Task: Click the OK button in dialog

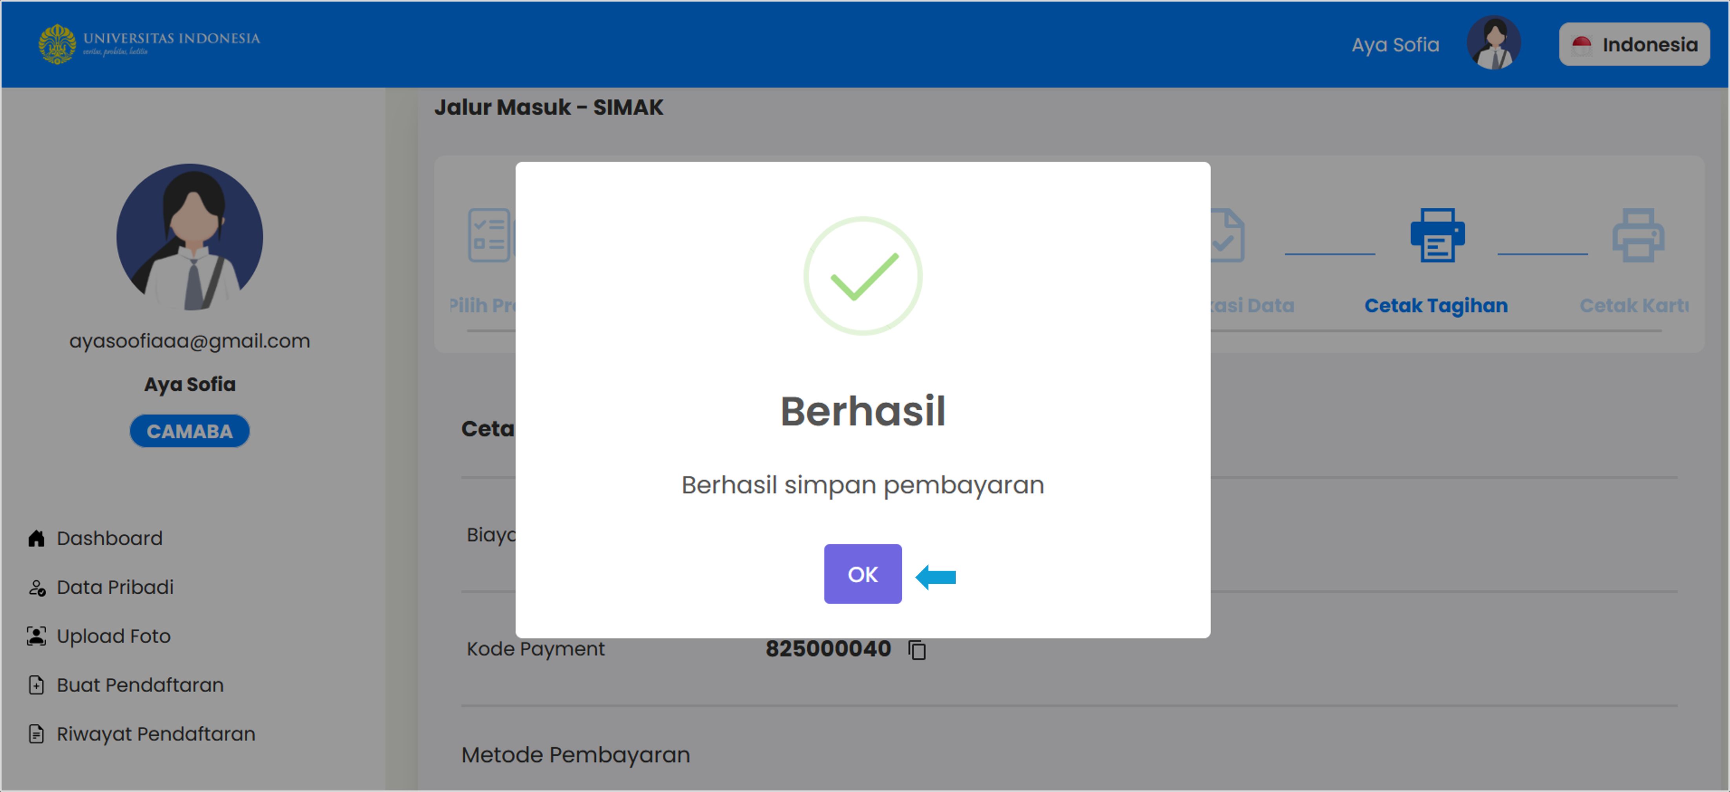Action: (x=862, y=574)
